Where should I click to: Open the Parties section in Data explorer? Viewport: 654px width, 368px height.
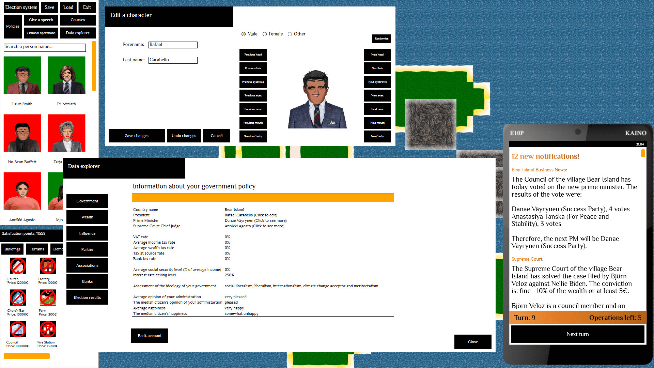click(87, 249)
